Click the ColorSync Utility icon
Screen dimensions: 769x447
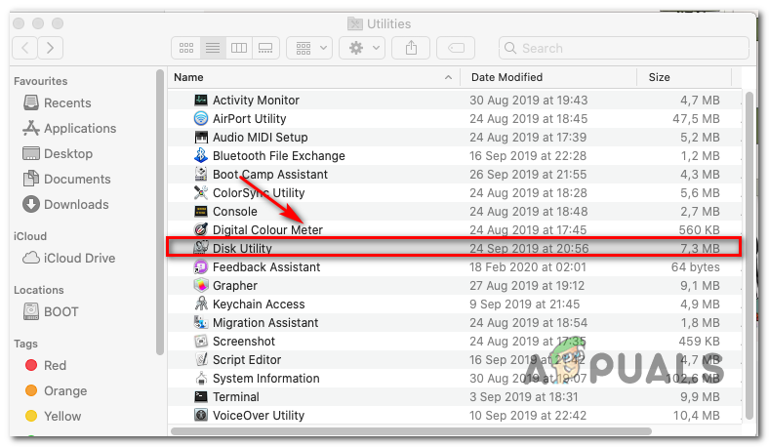pos(201,193)
